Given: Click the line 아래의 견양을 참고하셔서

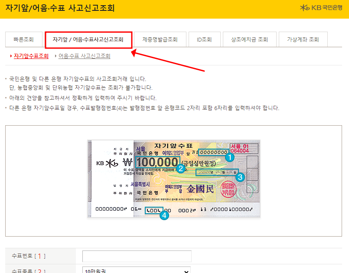Looking at the screenshot, I should point(83,98).
